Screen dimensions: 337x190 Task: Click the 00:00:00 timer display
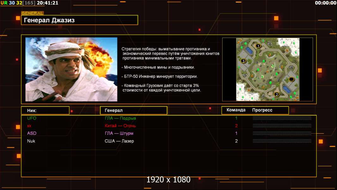point(325,3)
